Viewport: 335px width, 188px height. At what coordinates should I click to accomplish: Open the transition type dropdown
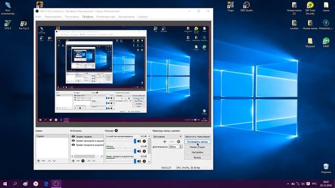coord(167,136)
